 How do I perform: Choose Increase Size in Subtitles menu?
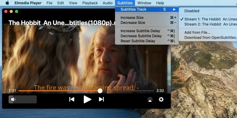(147, 18)
